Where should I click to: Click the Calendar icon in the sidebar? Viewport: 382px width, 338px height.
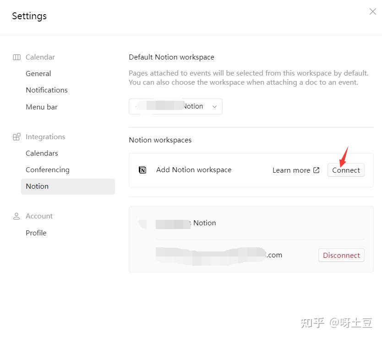pyautogui.click(x=16, y=57)
